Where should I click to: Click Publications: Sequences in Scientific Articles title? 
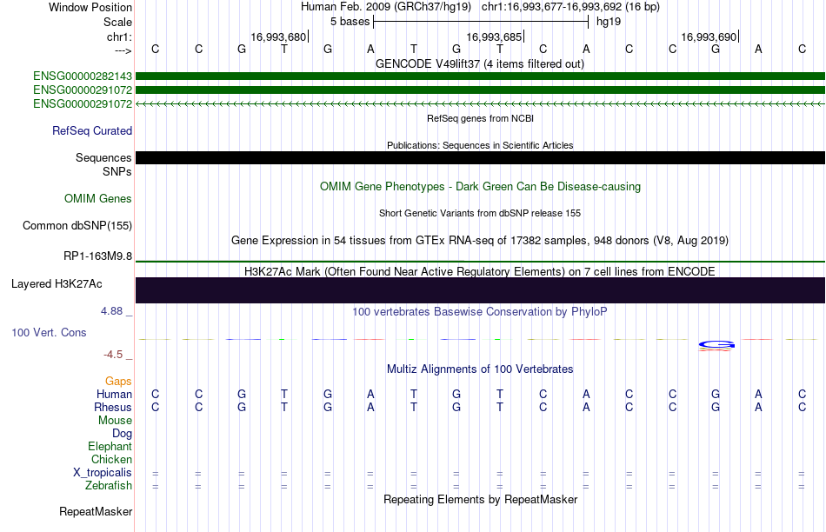click(x=480, y=145)
